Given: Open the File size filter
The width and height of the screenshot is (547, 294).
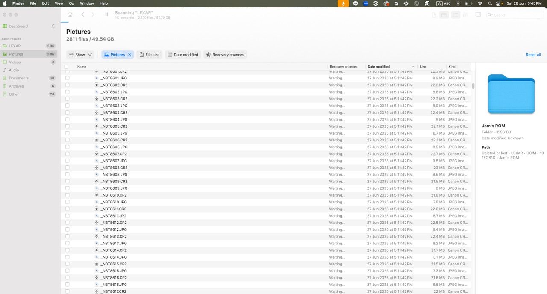Looking at the screenshot, I should pyautogui.click(x=150, y=55).
